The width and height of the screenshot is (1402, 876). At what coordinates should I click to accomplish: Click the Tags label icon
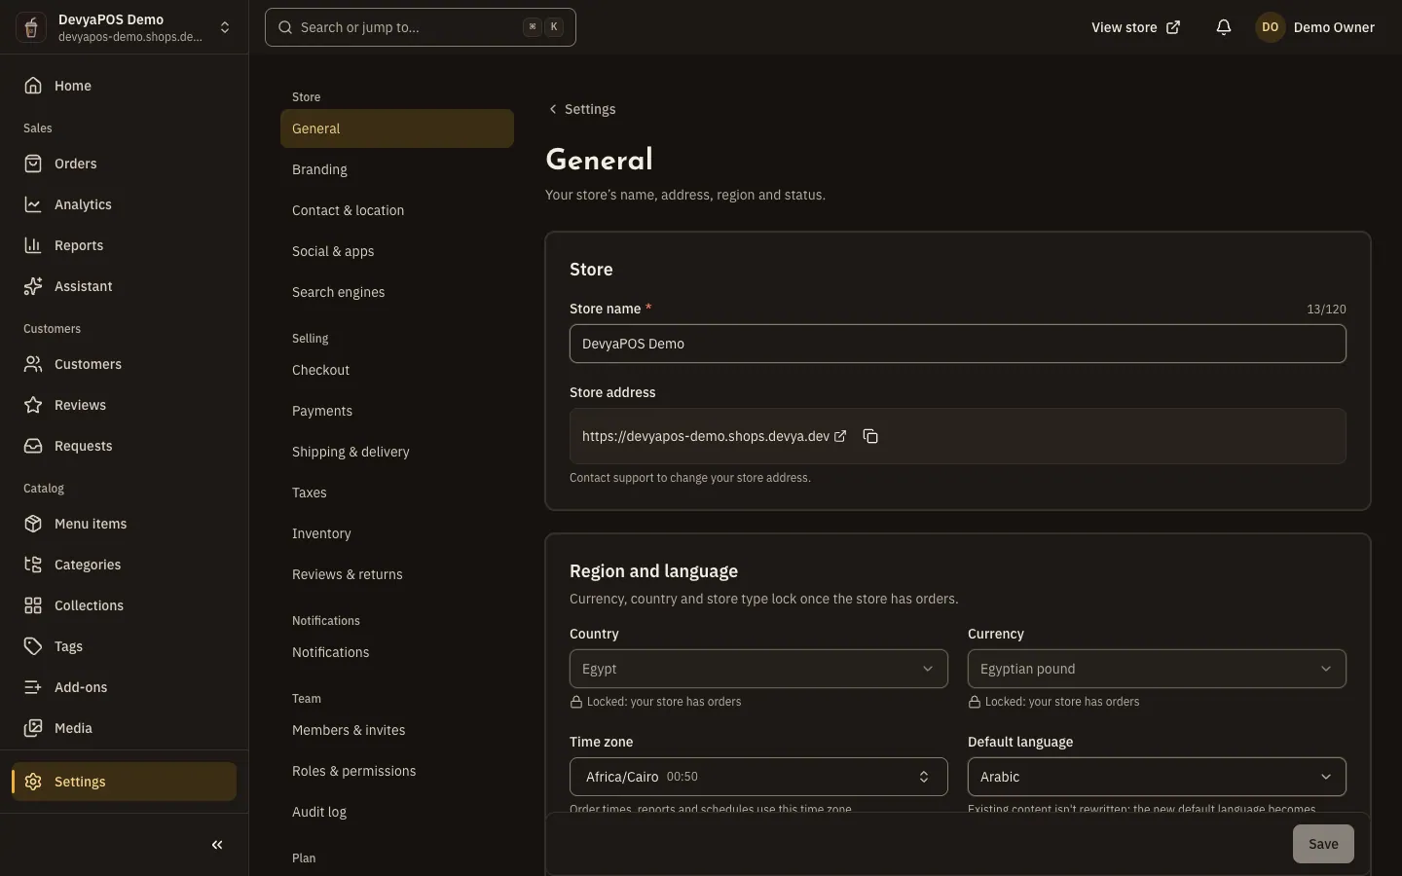33,646
